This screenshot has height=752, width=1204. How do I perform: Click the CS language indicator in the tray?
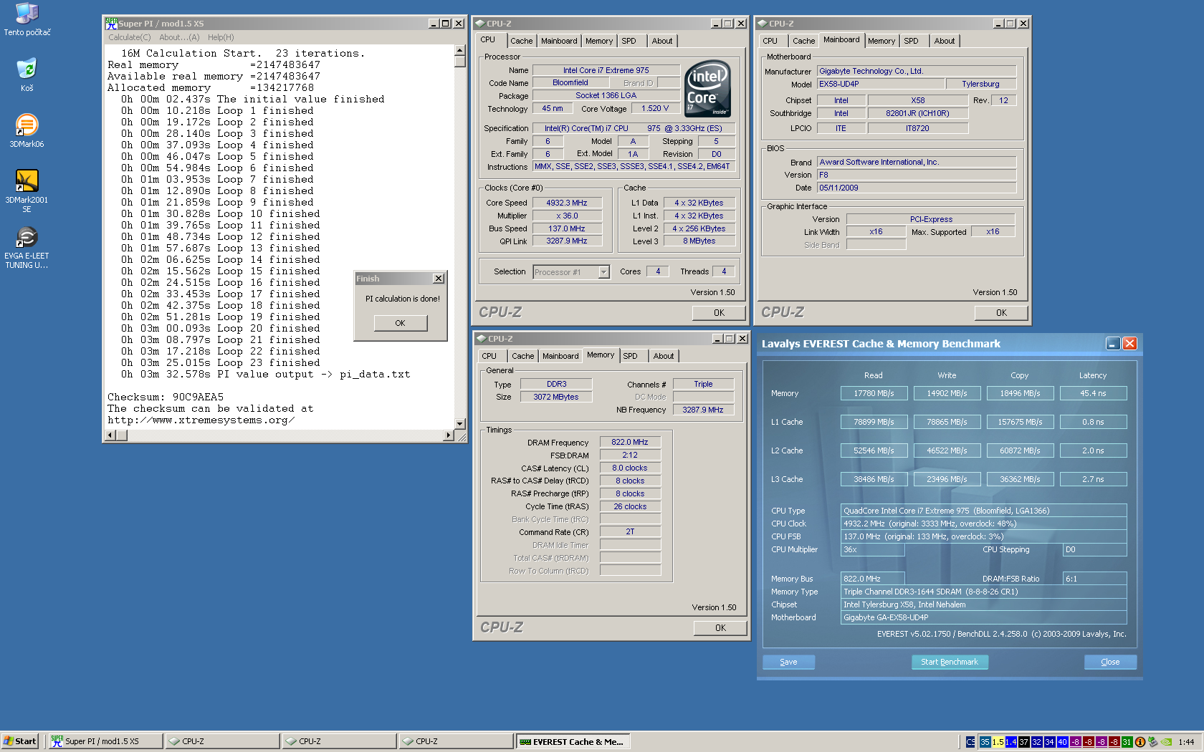tap(970, 742)
